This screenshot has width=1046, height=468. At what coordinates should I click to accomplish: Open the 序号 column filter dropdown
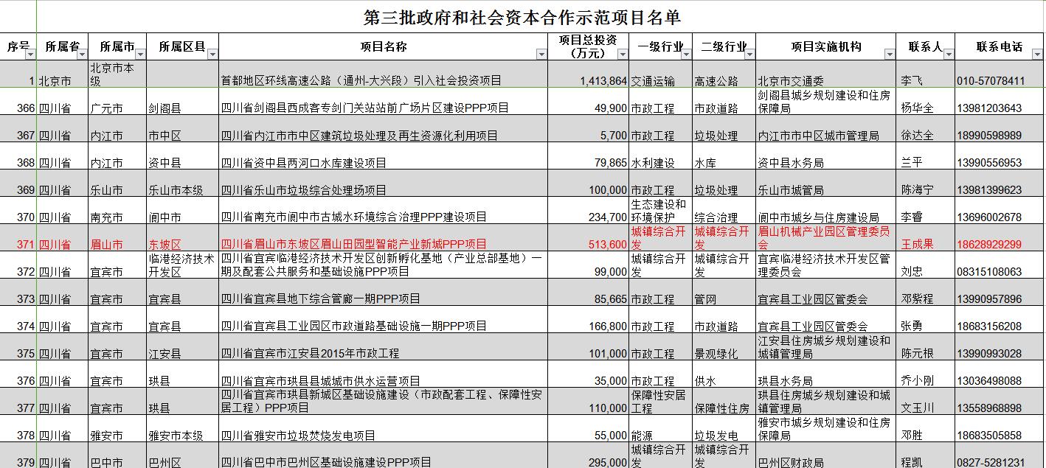coord(30,54)
